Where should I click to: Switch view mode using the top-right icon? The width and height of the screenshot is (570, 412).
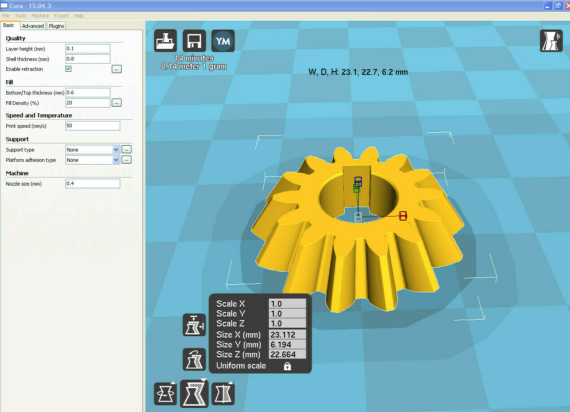tap(551, 40)
